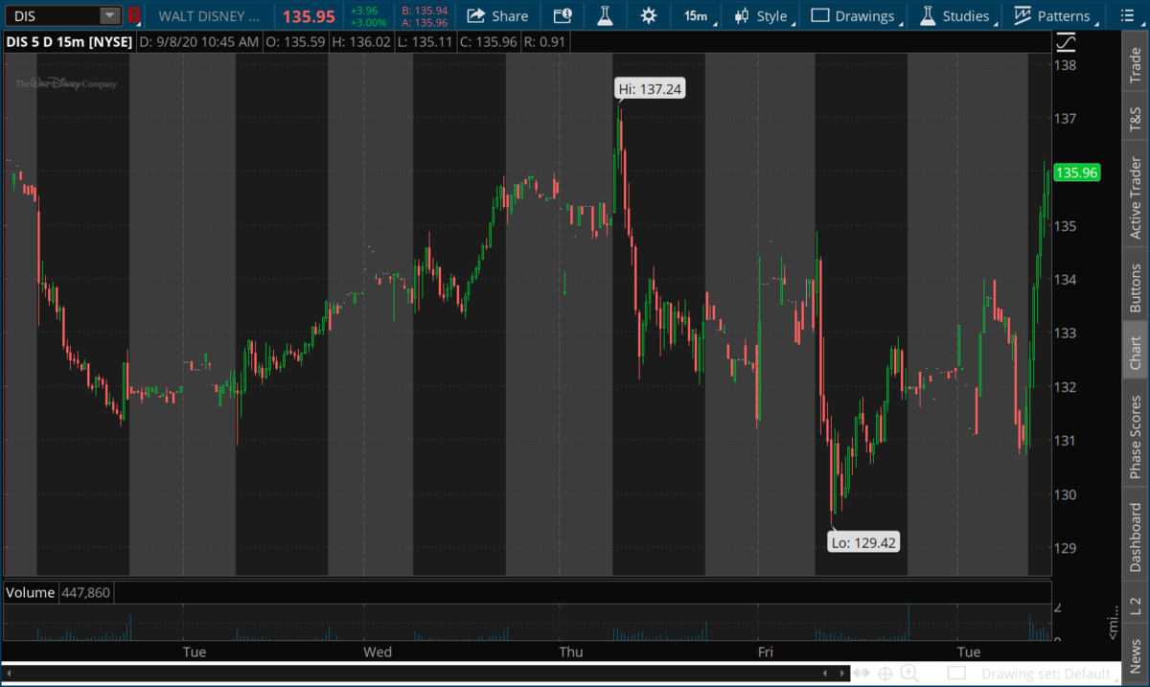Click the expand time axis arrows icon
1150x687 pixels.
[862, 674]
